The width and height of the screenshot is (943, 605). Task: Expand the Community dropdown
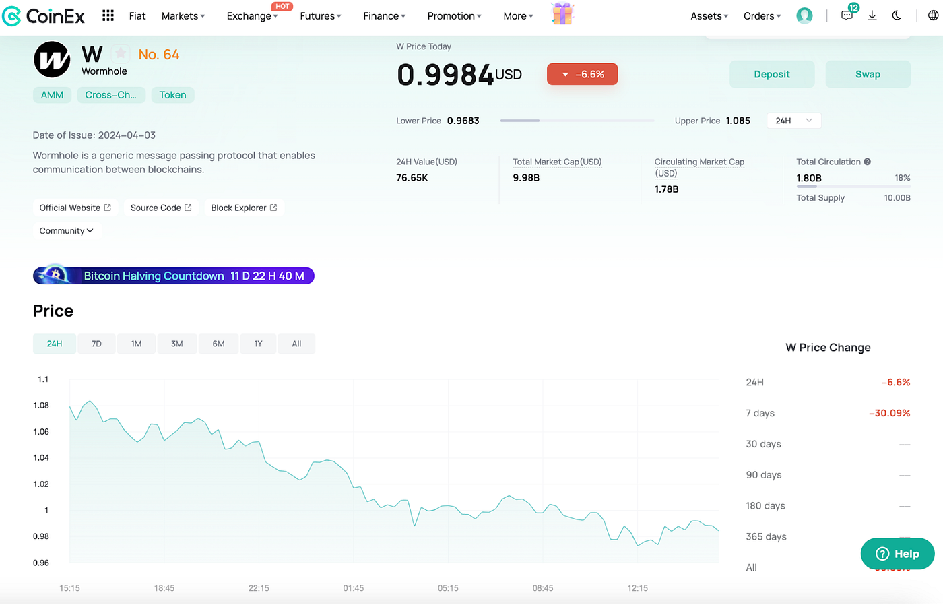pyautogui.click(x=67, y=230)
